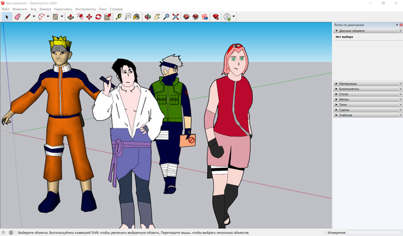Activate the Pan hand tool
The height and width of the screenshot is (236, 403).
157,17
